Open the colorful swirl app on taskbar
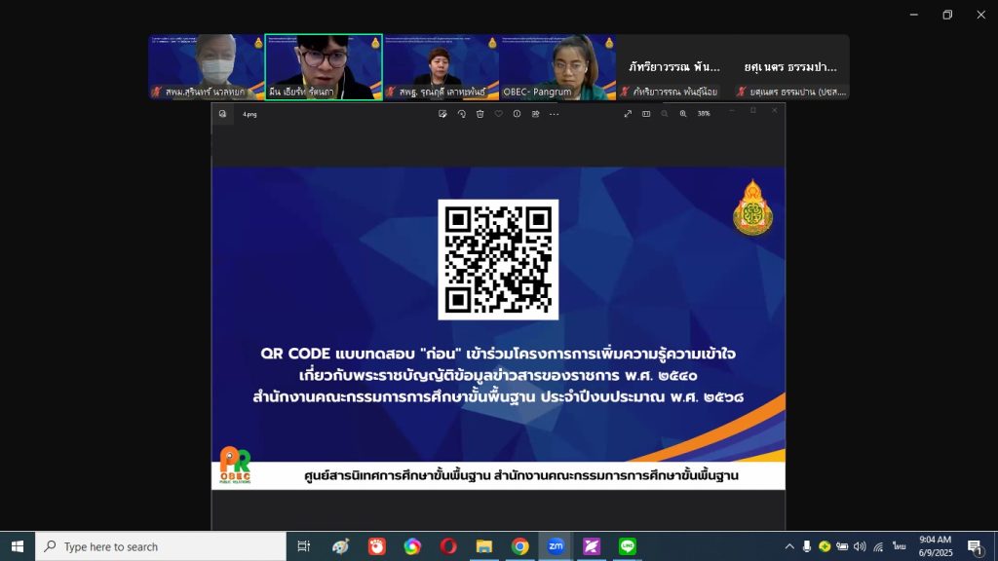Viewport: 998px width, 561px height. [x=412, y=546]
